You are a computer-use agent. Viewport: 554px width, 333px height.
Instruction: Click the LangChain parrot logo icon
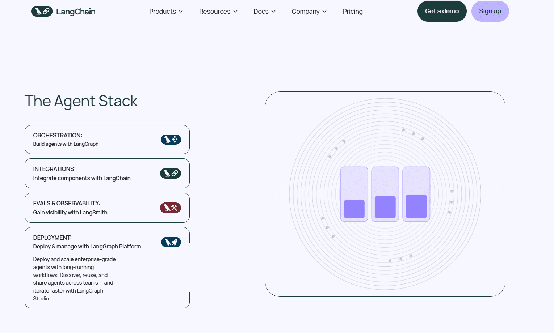(x=42, y=11)
